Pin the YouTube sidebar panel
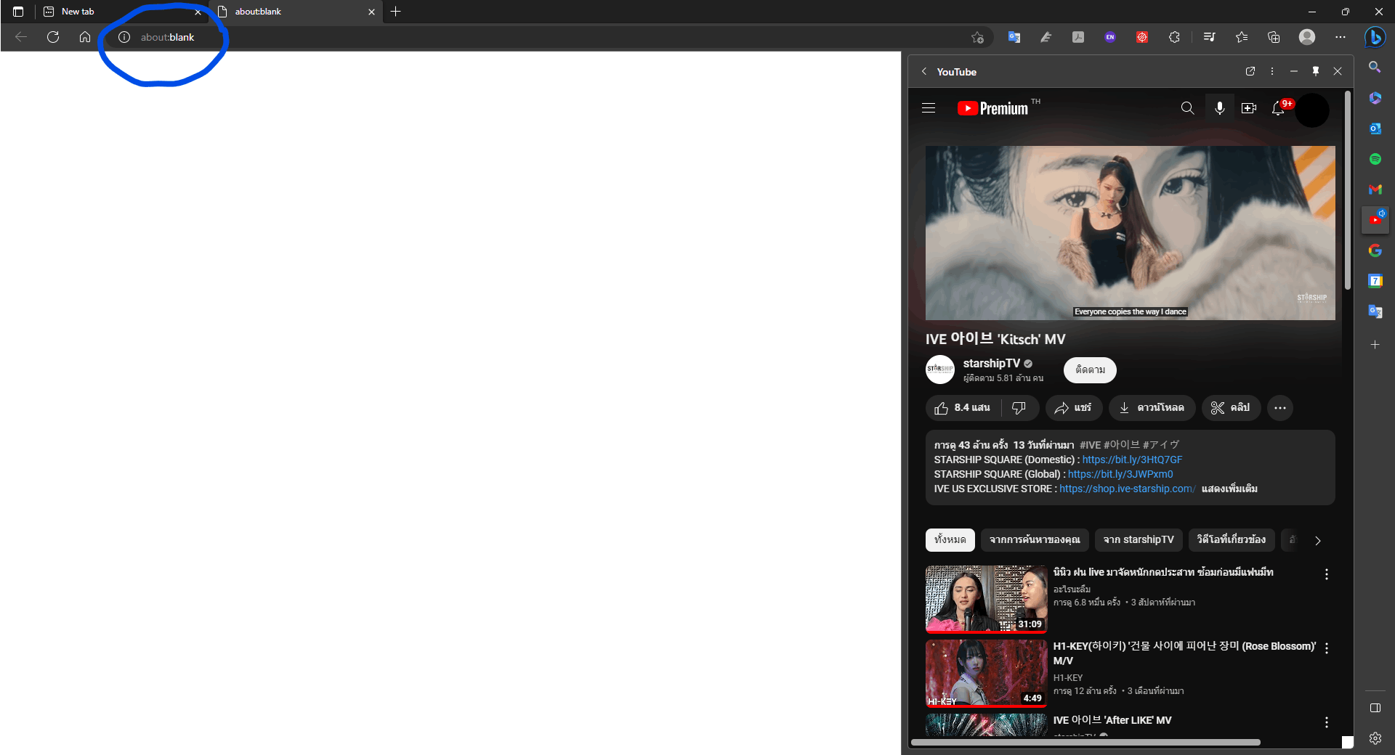The width and height of the screenshot is (1395, 755). tap(1316, 71)
